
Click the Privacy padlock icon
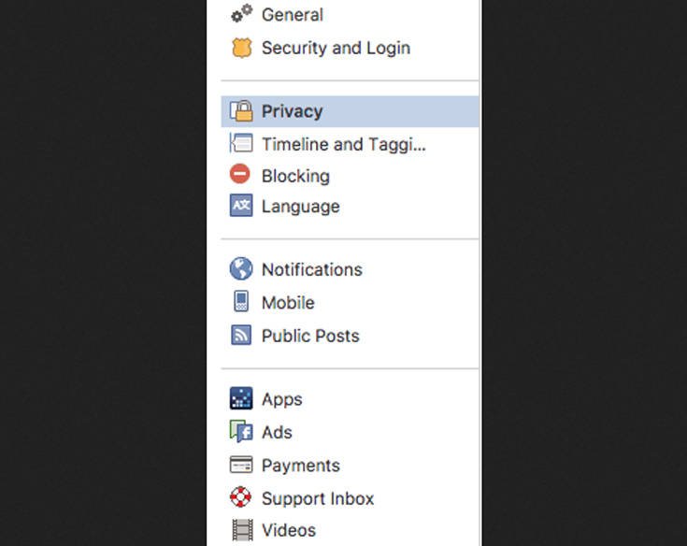tap(241, 110)
